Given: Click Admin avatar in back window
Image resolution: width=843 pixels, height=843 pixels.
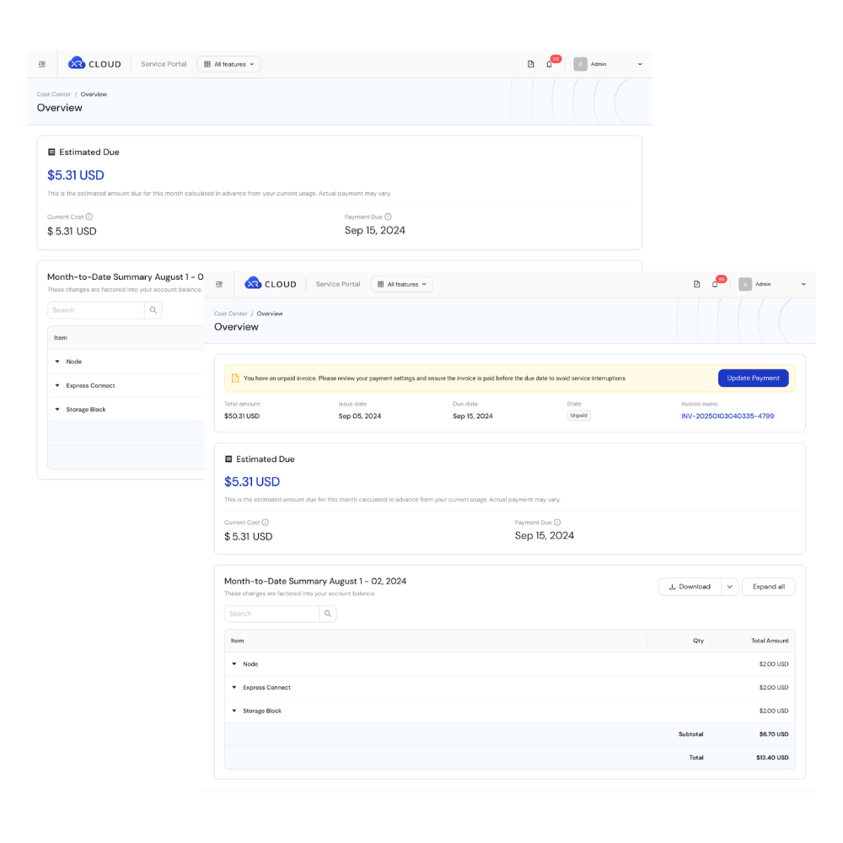Looking at the screenshot, I should (580, 64).
